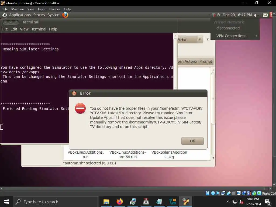This screenshot has height=207, width=276.
Task: Open Terminal window's Help menu
Action: tap(53, 29)
